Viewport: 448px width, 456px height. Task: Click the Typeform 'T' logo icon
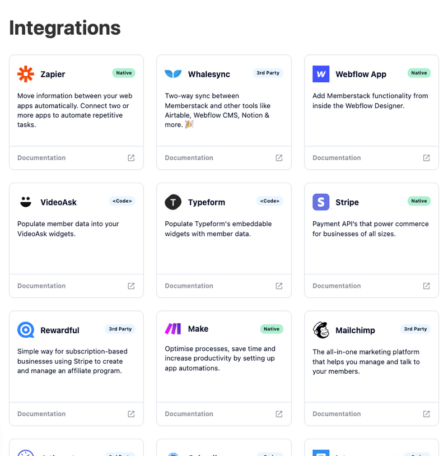(x=174, y=202)
